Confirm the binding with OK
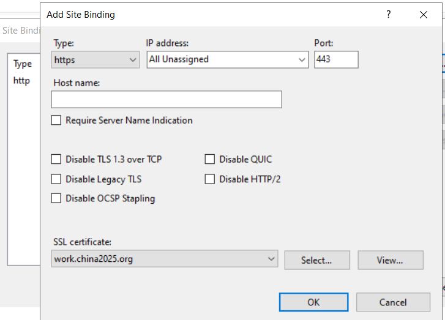This screenshot has width=445, height=320. (313, 302)
